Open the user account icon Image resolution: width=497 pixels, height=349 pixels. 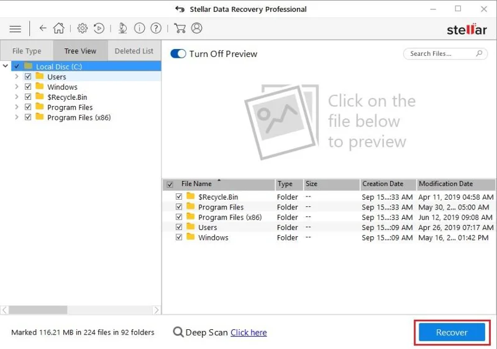tap(196, 28)
